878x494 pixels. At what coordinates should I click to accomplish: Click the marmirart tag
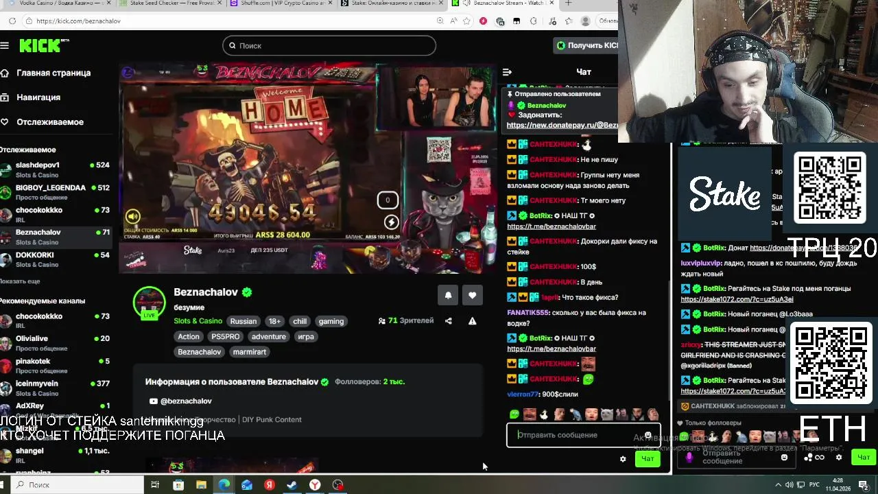click(250, 352)
